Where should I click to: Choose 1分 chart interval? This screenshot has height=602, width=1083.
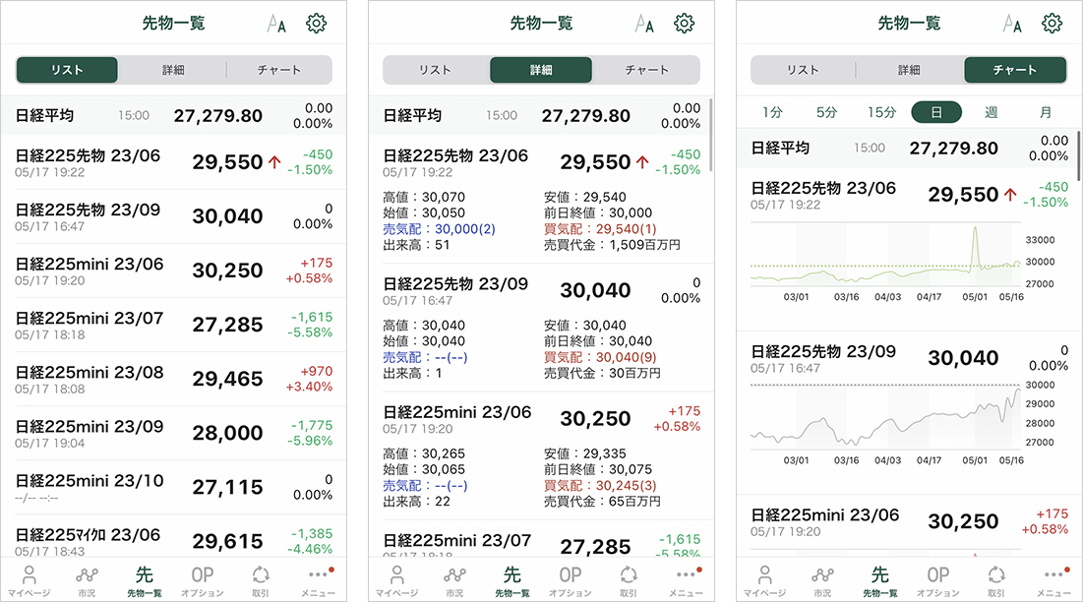point(772,112)
